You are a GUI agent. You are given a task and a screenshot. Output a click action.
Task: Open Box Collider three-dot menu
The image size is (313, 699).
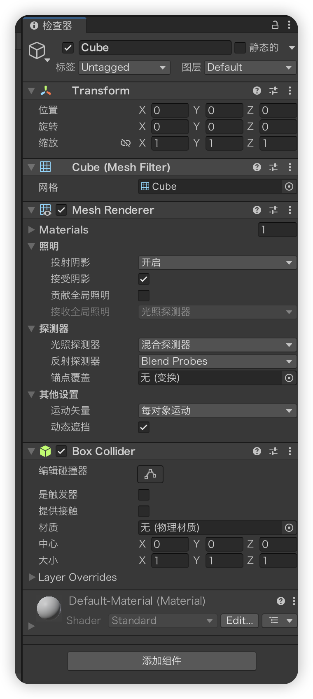pos(290,451)
